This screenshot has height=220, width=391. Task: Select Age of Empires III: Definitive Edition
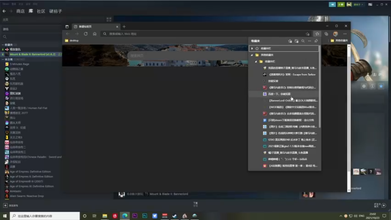(x=31, y=186)
